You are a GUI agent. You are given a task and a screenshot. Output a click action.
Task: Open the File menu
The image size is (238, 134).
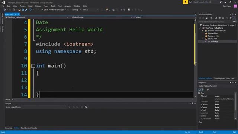pyautogui.click(x=3, y=6)
